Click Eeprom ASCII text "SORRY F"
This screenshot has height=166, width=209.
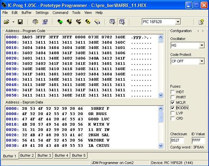pos(100,108)
